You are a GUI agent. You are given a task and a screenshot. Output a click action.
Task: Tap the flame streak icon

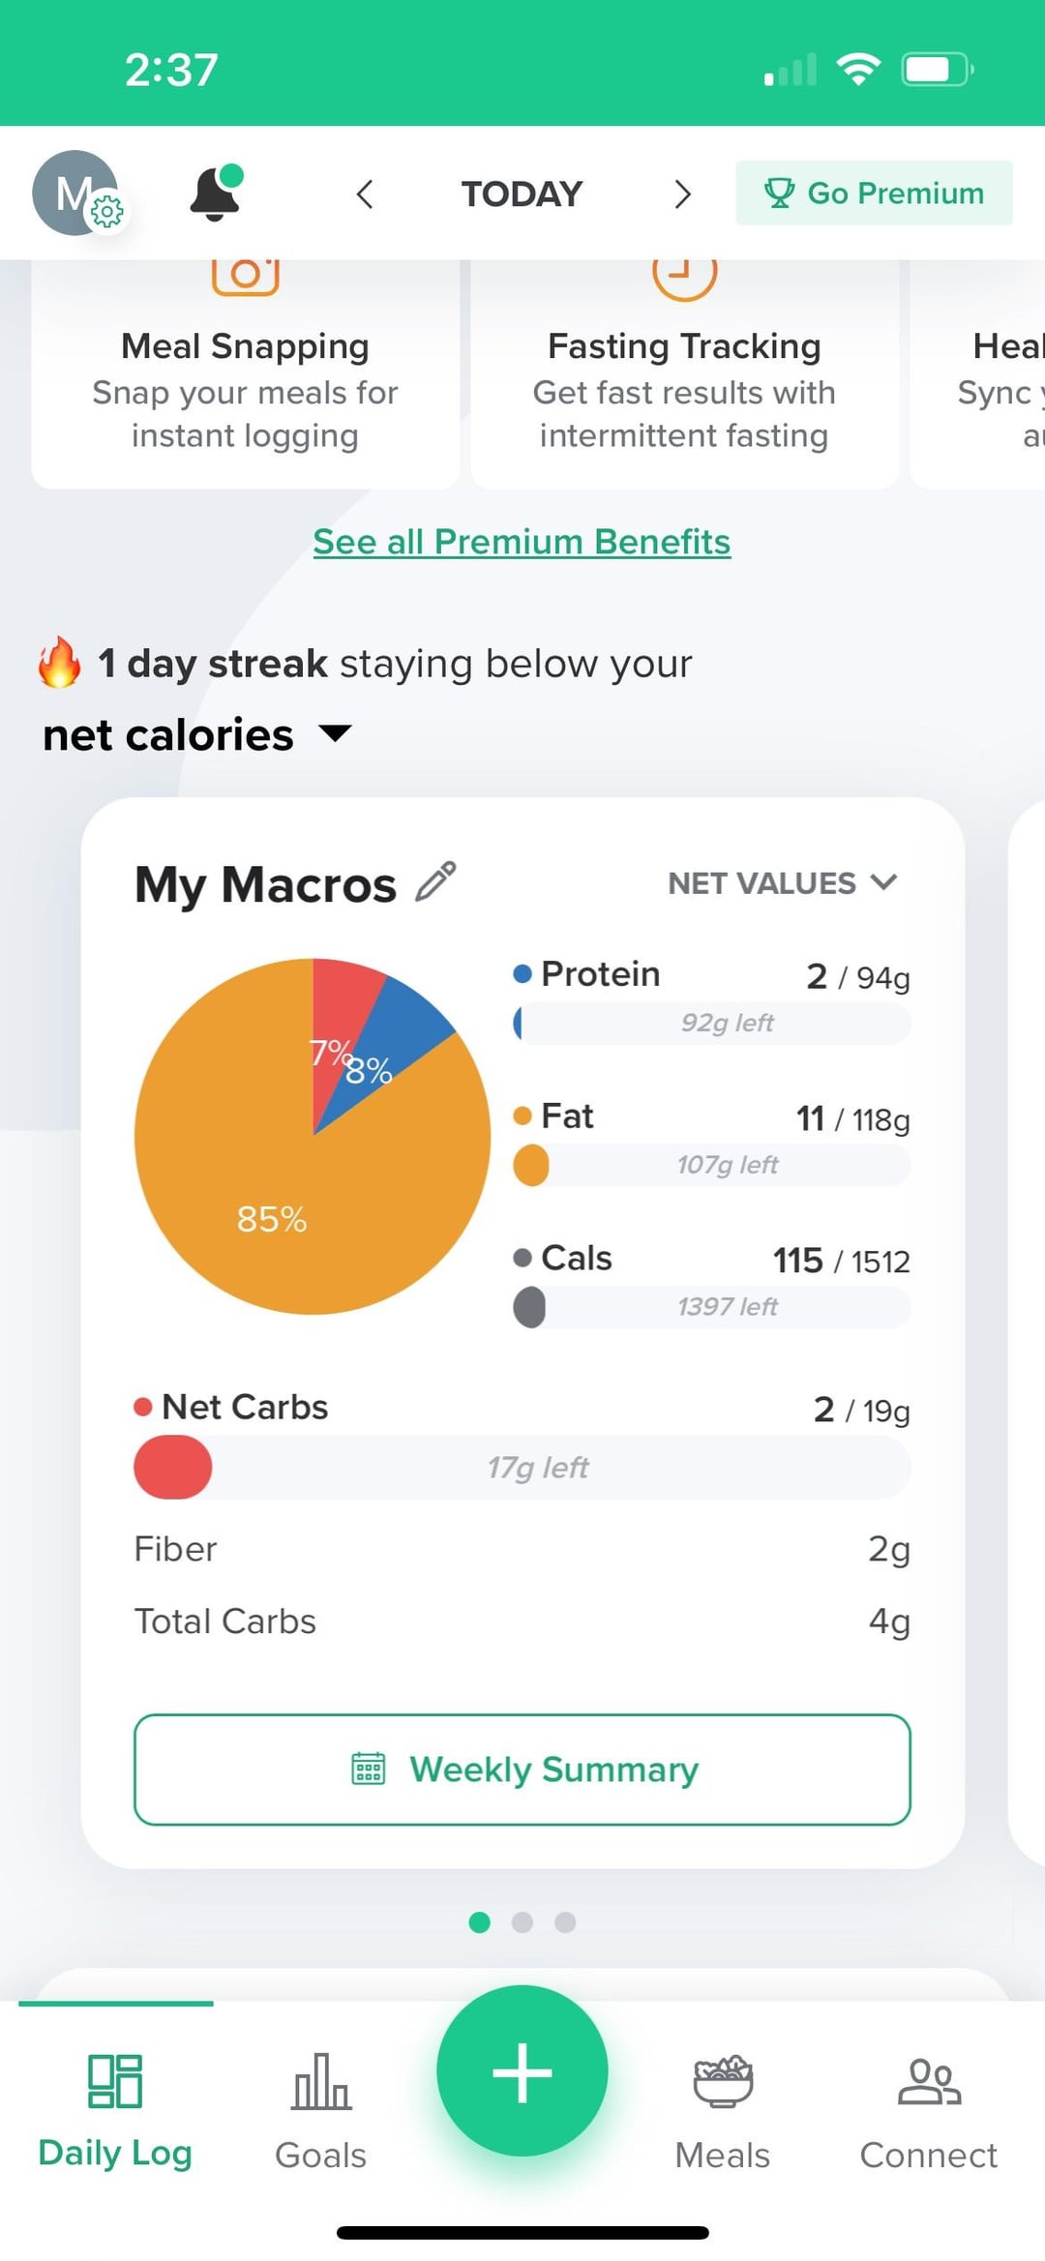59,663
